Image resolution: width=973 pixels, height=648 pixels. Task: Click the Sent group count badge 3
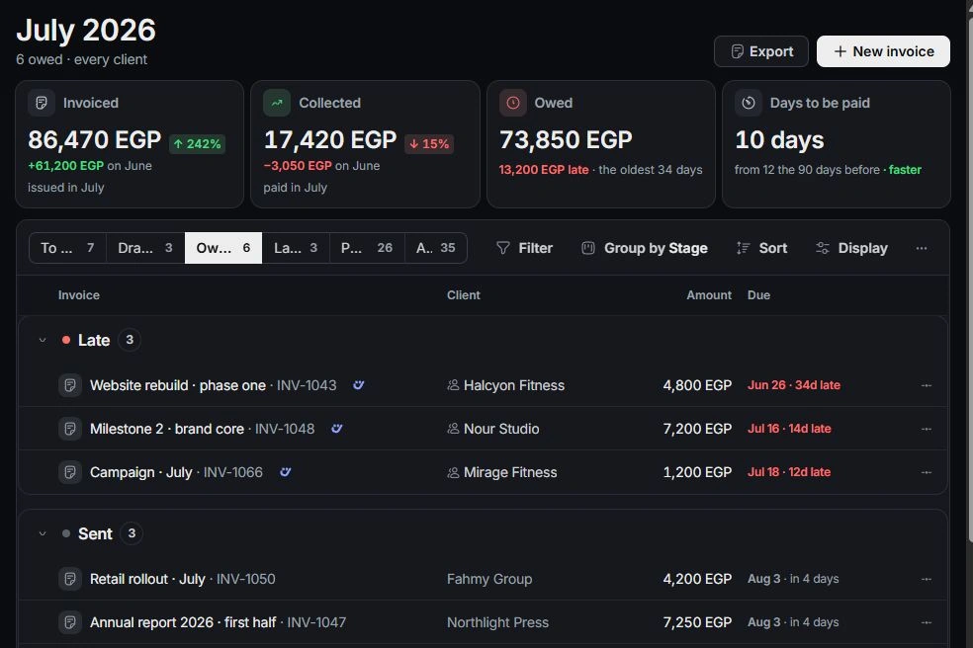(x=131, y=533)
